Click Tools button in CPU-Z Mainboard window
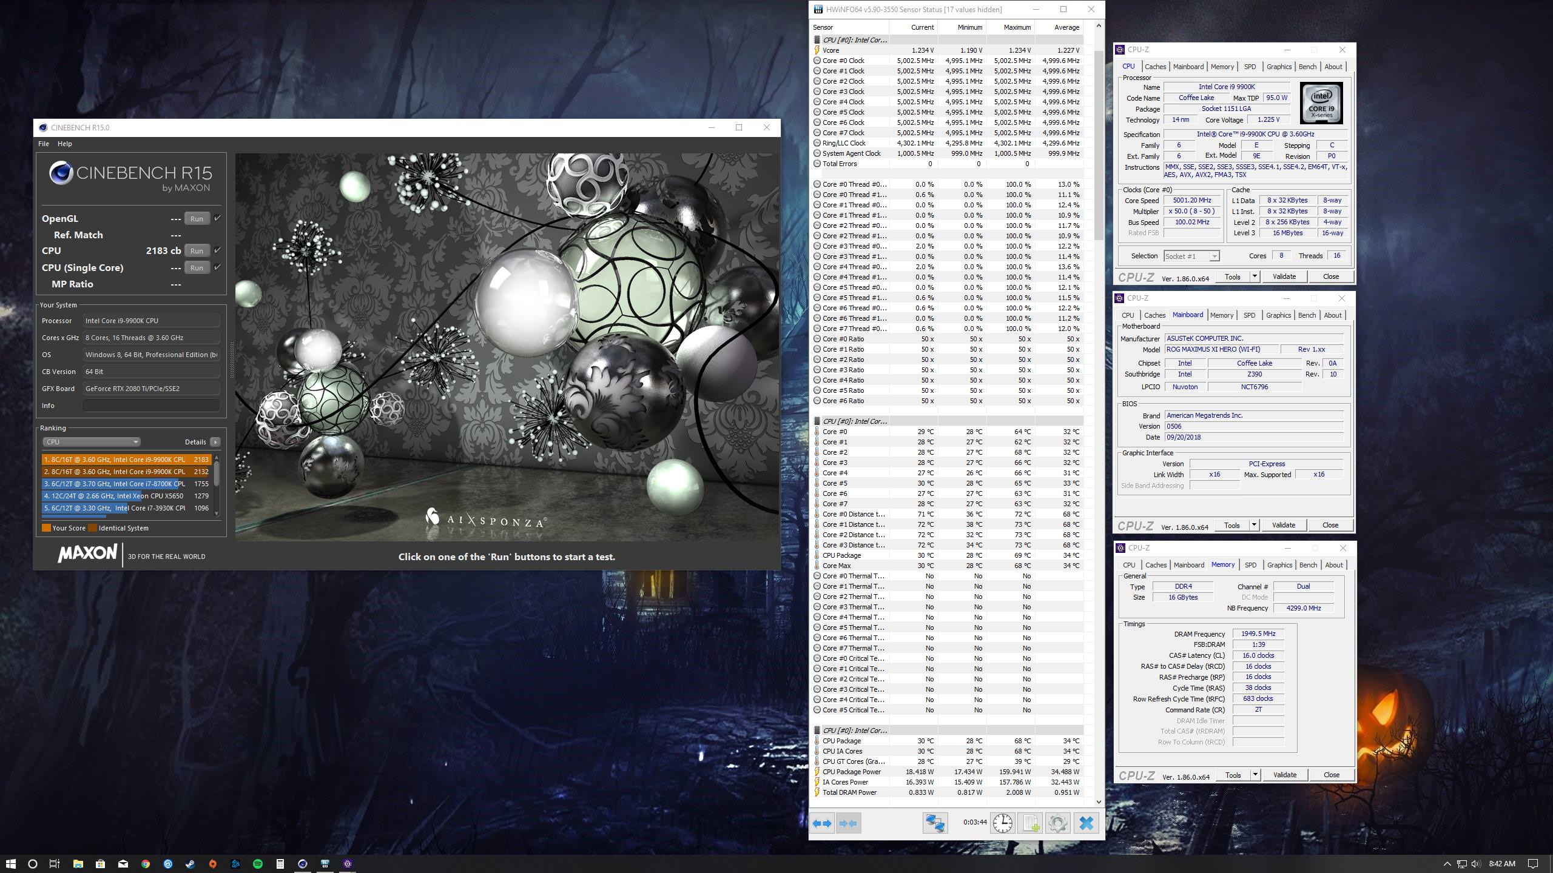The height and width of the screenshot is (873, 1553). coord(1231,525)
